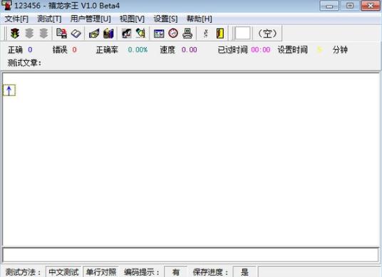
Task: Open the 文件[F] menu
Action: 16,19
